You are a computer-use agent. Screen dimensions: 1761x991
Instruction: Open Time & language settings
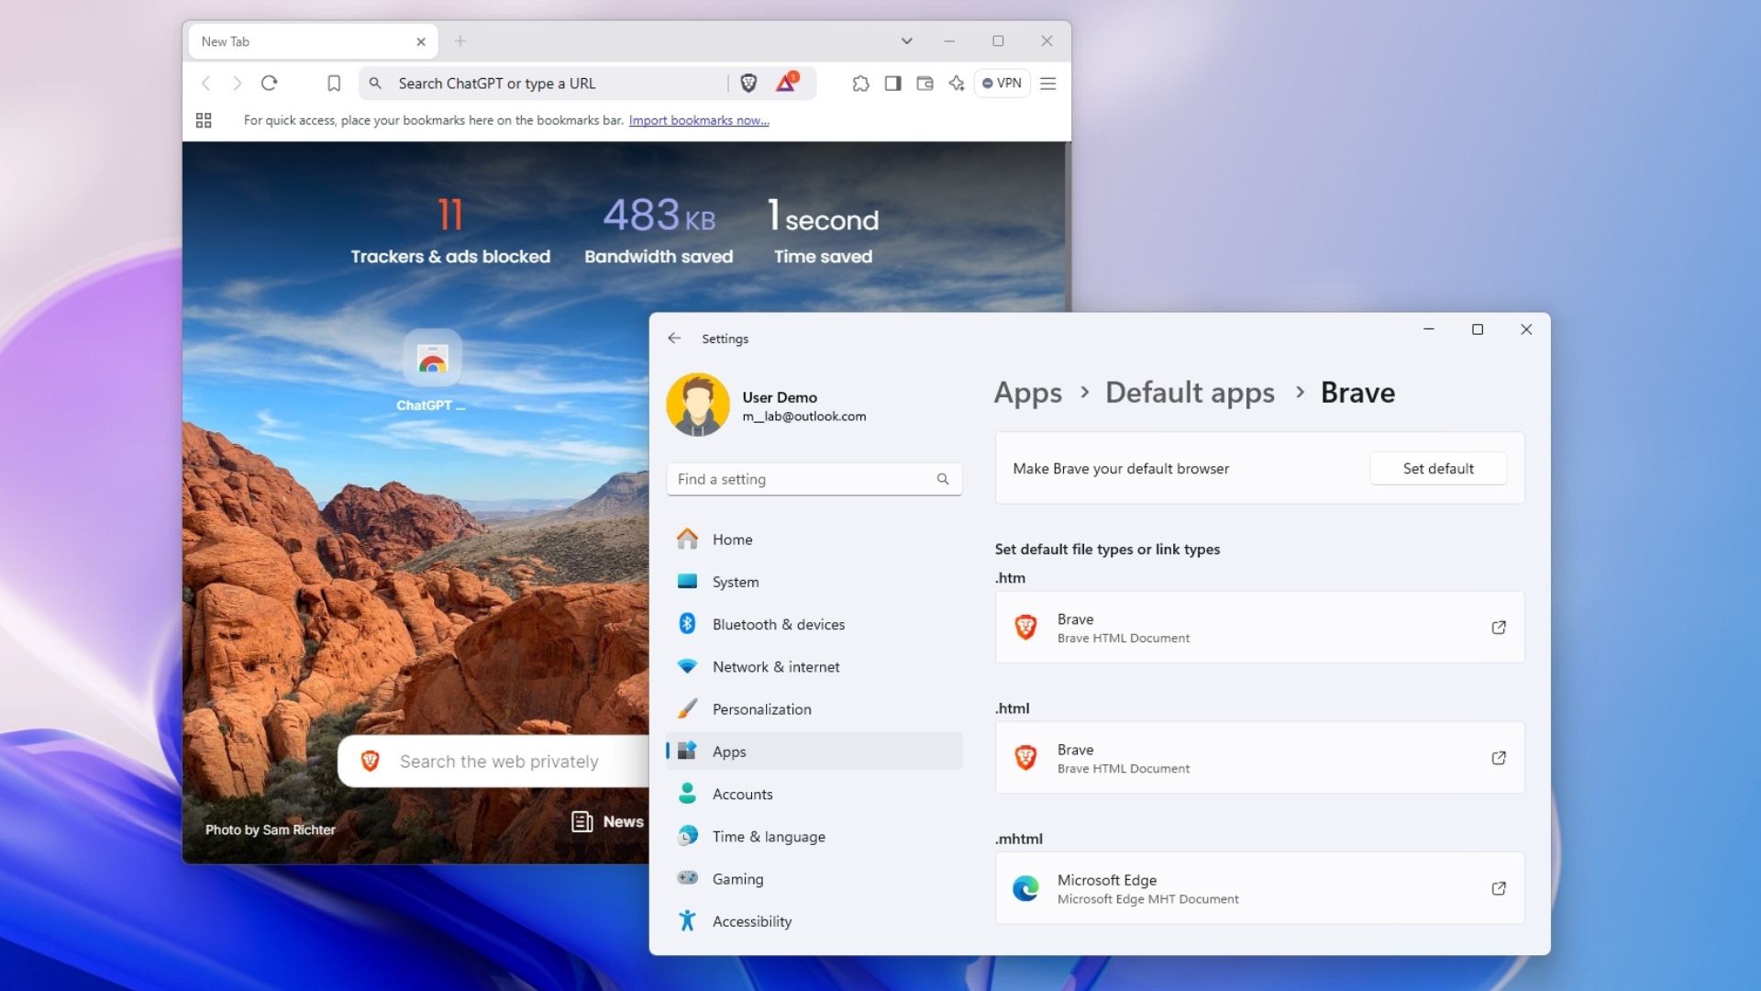814,837
